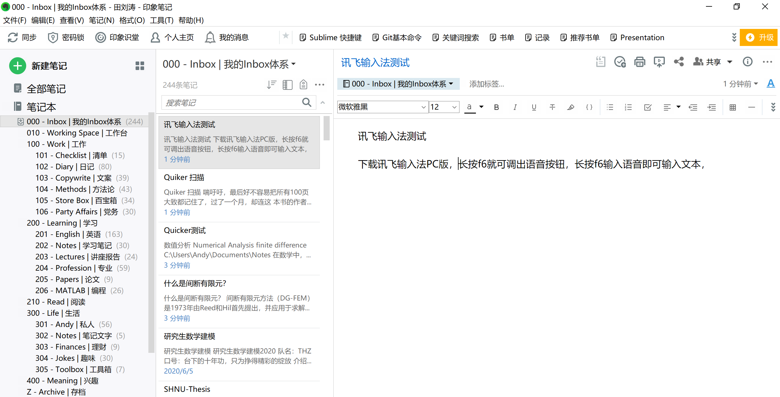Open the 格式(O) menu

(132, 20)
